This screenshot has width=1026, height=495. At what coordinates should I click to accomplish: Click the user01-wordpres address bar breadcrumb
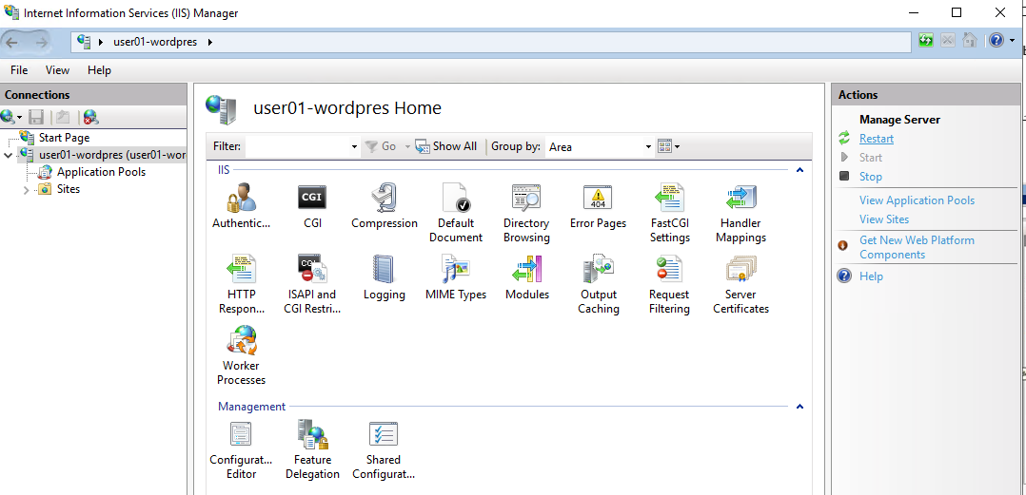(155, 42)
